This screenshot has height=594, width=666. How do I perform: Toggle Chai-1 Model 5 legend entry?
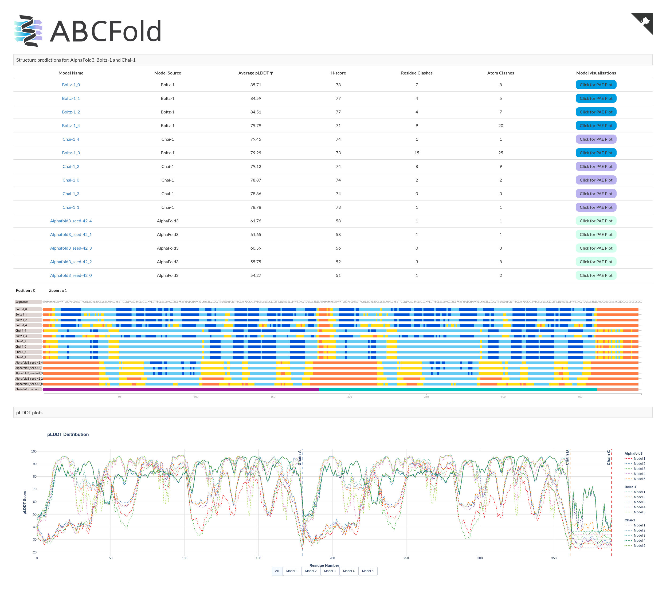(x=639, y=546)
